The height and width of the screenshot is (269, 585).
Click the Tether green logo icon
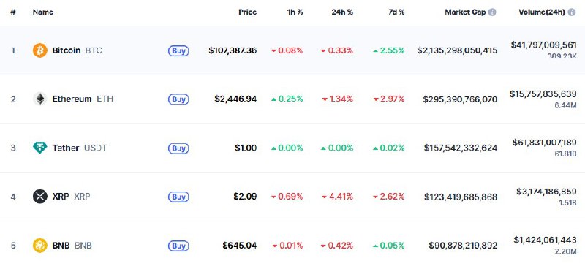click(x=40, y=148)
